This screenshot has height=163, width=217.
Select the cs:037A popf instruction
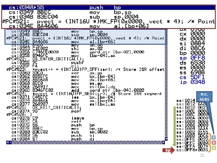coord(46,111)
